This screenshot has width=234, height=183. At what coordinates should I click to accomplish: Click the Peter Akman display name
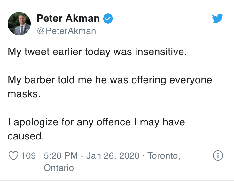point(68,18)
